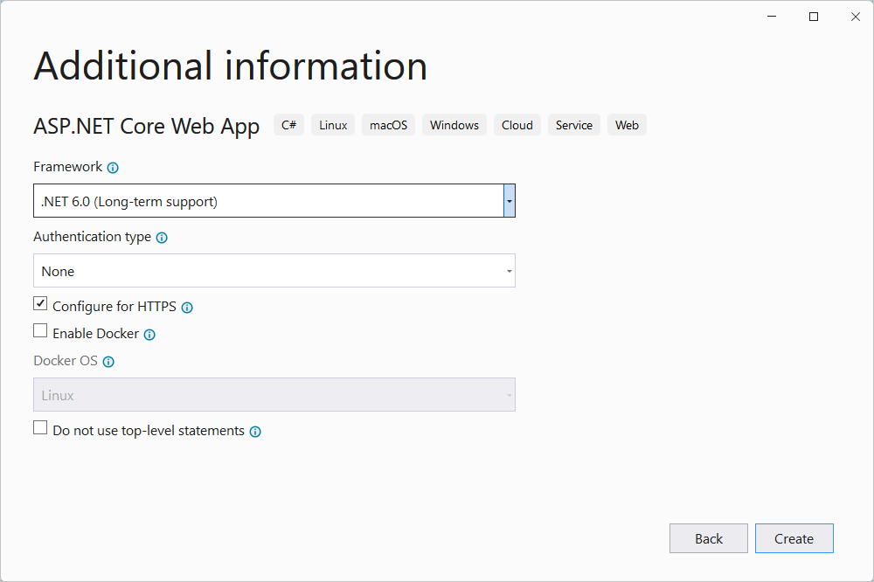The width and height of the screenshot is (874, 582).
Task: Click the Create button
Action: tap(794, 539)
